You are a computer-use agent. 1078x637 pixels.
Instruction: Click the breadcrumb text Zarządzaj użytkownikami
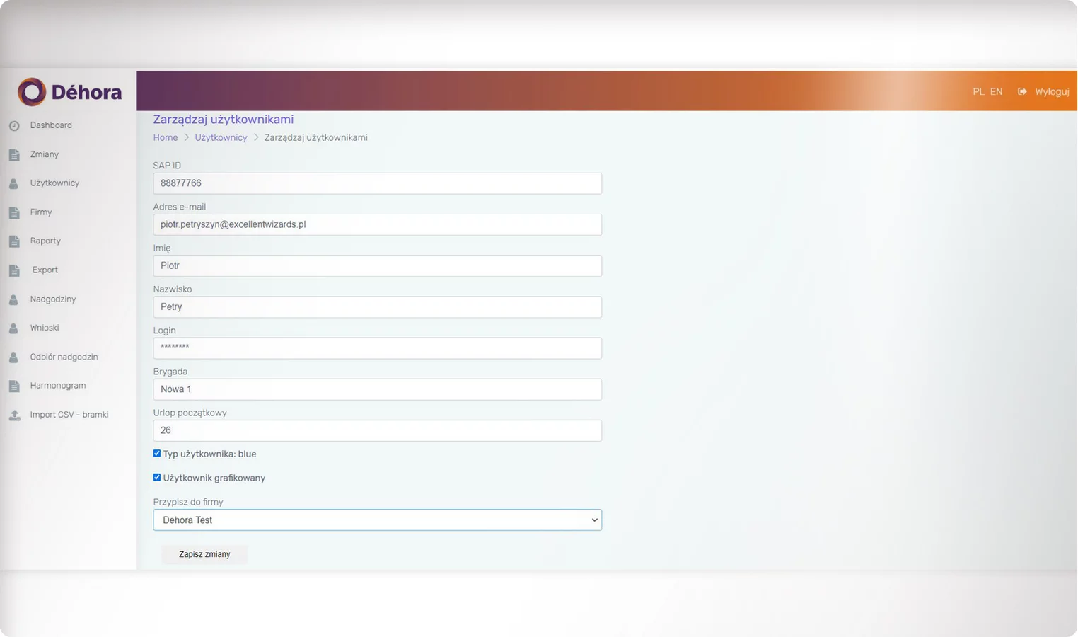[x=316, y=138]
